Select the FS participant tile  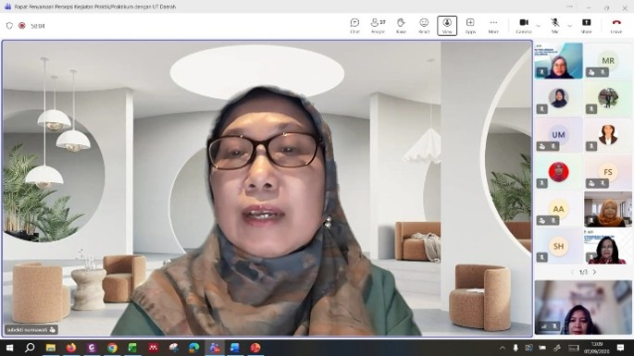pos(608,172)
